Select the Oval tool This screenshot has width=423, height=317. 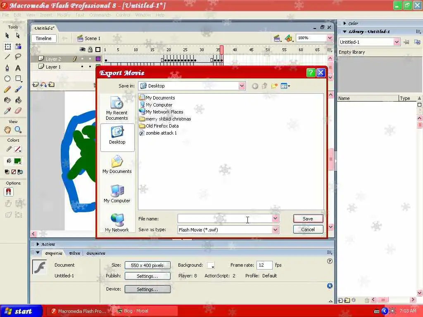click(7, 78)
